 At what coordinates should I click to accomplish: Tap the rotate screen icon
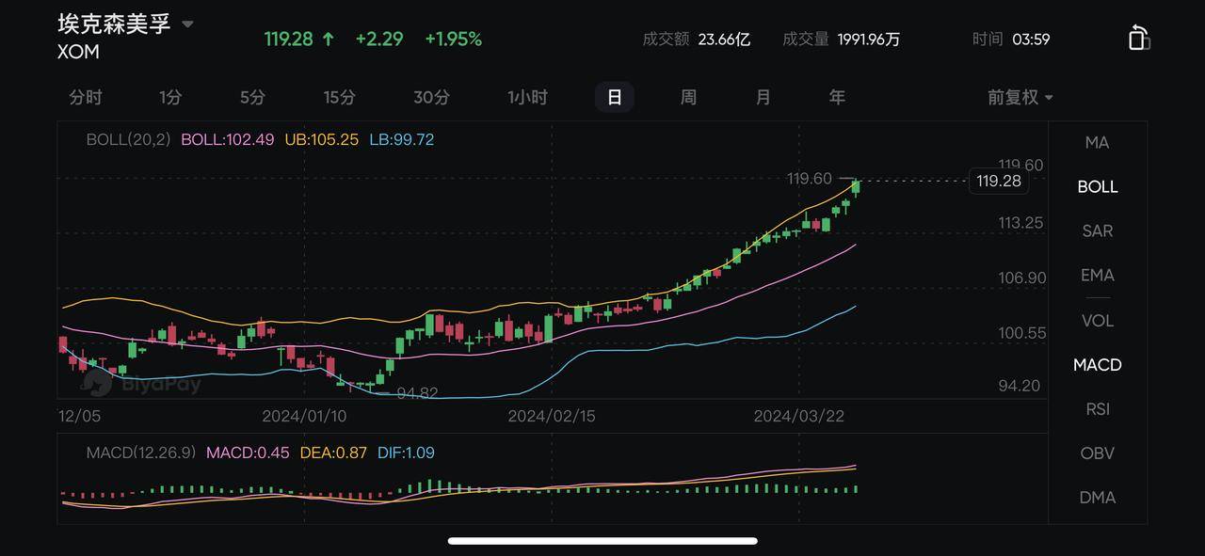coord(1139,38)
